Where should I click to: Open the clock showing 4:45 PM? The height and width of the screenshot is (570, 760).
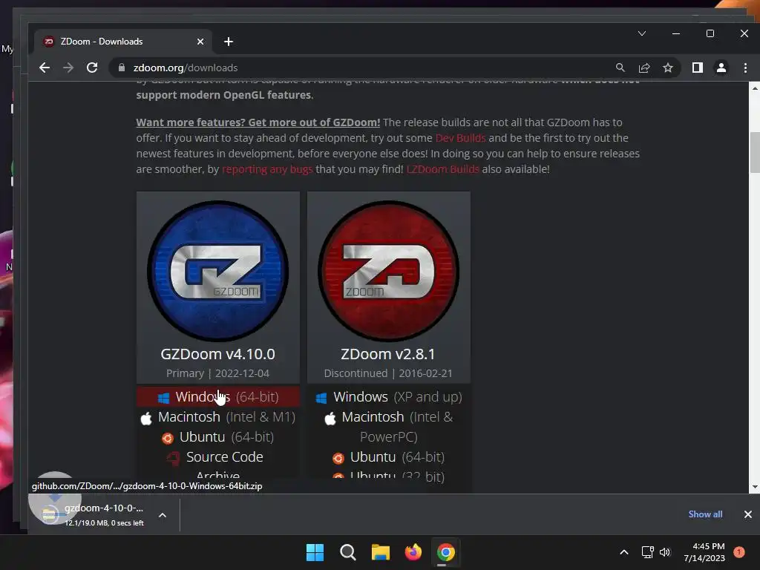(704, 552)
